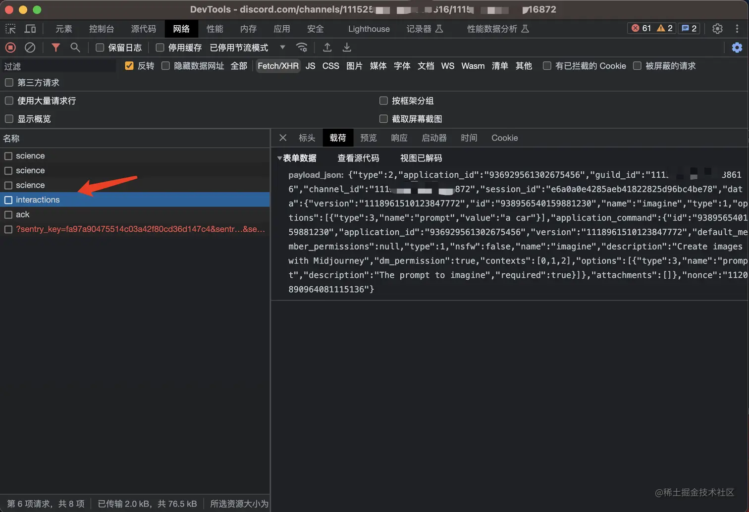Screen dimensions: 749x512
Task: Switch to the 安全 panel tab
Action: 316,29
